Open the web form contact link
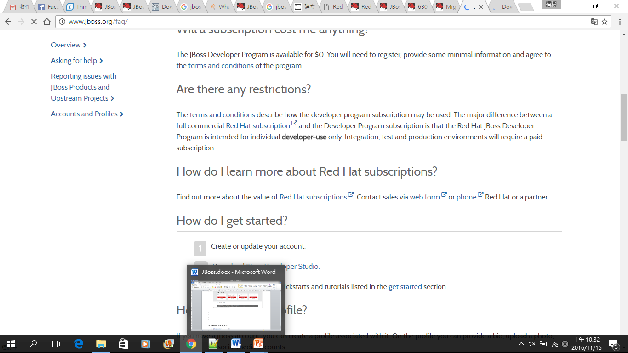Image resolution: width=628 pixels, height=353 pixels. 425,197
